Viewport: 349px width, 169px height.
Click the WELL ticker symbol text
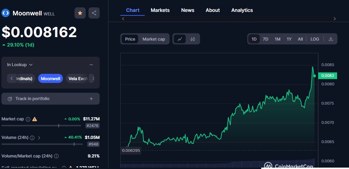pos(49,14)
